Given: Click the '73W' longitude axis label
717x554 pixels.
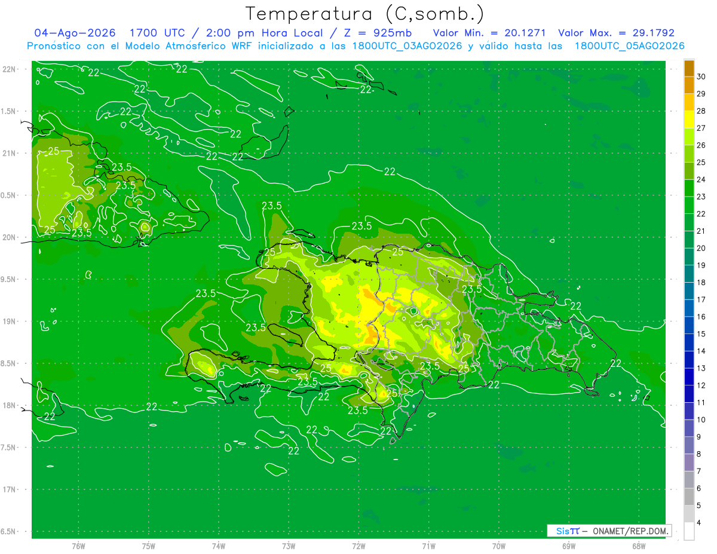Looking at the screenshot, I should click(289, 546).
